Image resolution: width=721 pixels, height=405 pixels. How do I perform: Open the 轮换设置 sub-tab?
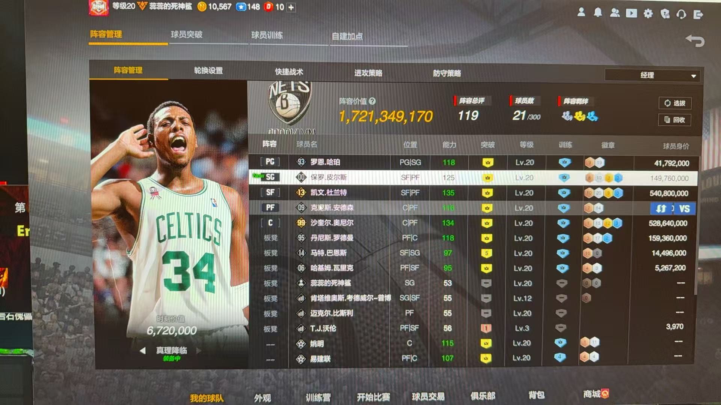point(208,70)
